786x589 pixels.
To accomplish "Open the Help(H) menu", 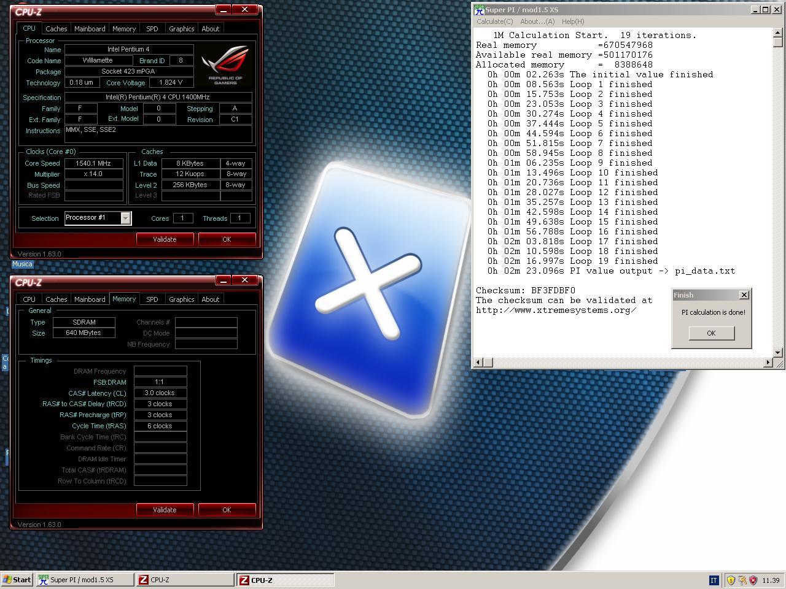I will pyautogui.click(x=573, y=21).
